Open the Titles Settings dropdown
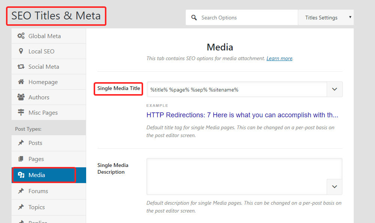 pyautogui.click(x=326, y=18)
